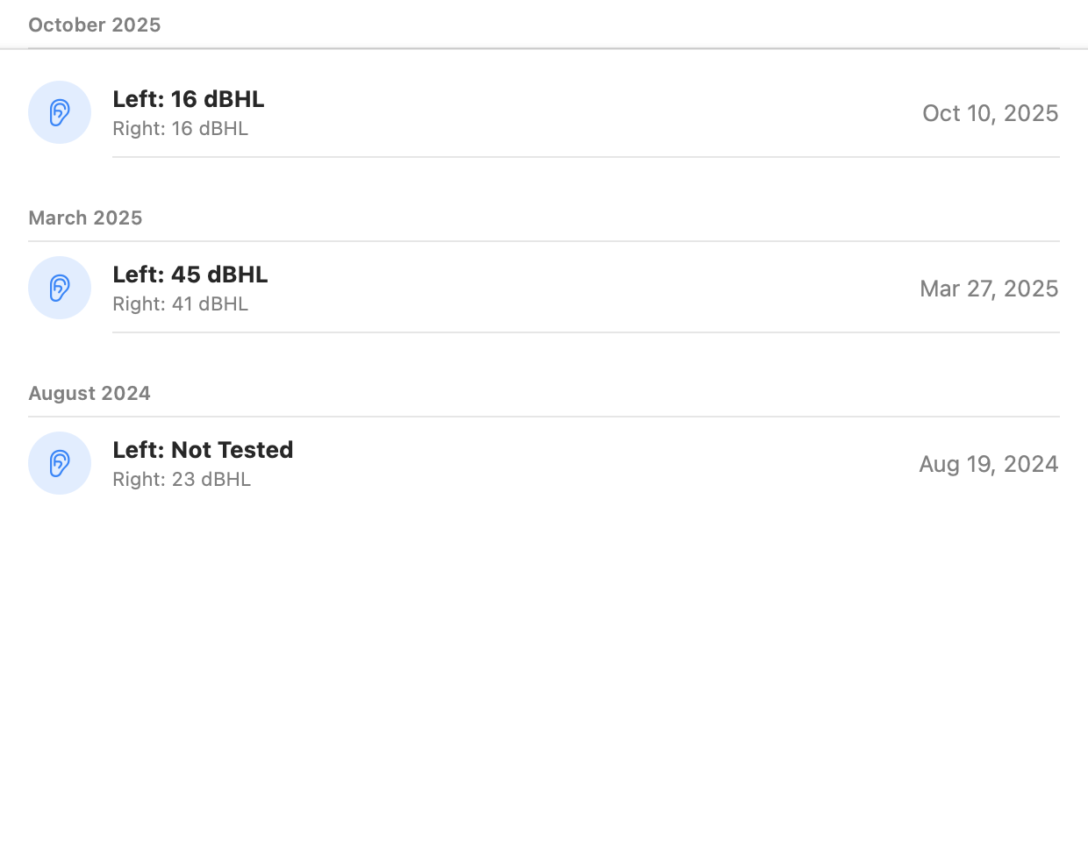This screenshot has height=842, width=1088.
Task: Click the Aug 19, 2024 date label
Action: coord(989,464)
